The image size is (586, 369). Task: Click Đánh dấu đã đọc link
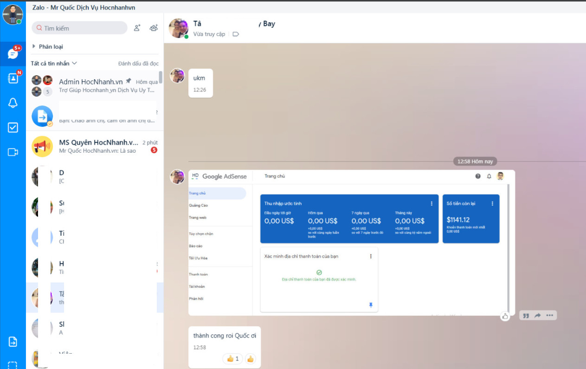[138, 63]
